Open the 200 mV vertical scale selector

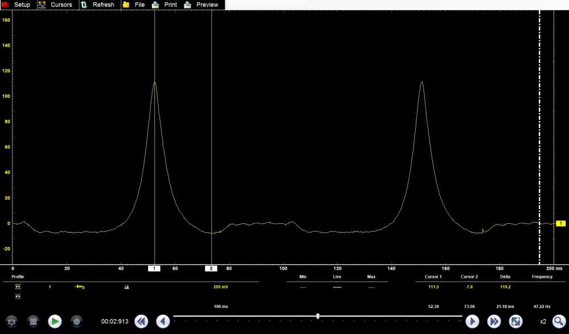[221, 287]
